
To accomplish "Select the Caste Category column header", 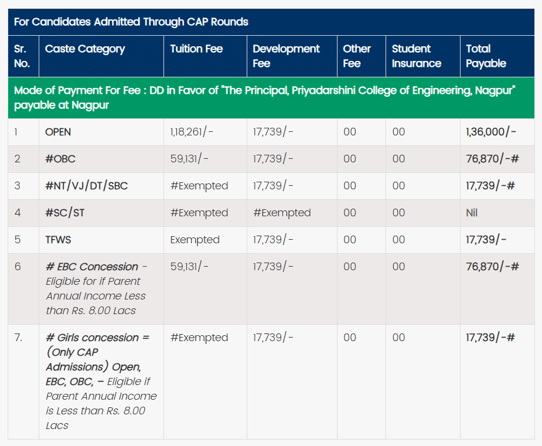I will [x=85, y=49].
